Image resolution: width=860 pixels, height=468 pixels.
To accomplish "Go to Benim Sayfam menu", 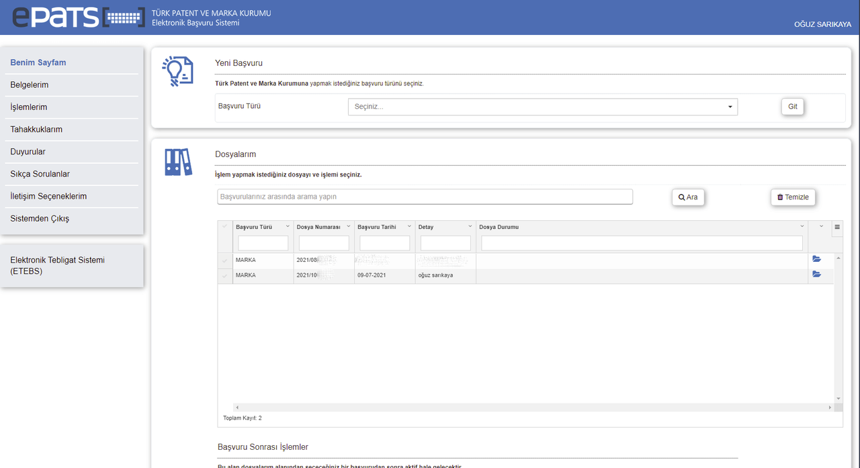I will [38, 62].
